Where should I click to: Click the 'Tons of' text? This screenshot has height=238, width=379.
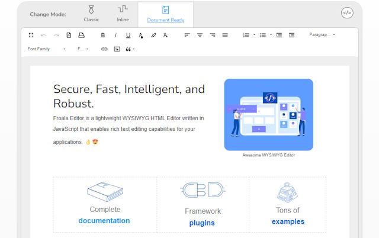(x=288, y=210)
